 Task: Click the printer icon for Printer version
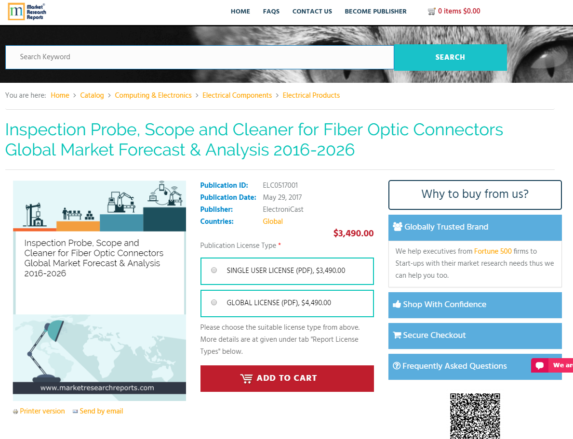tap(15, 412)
